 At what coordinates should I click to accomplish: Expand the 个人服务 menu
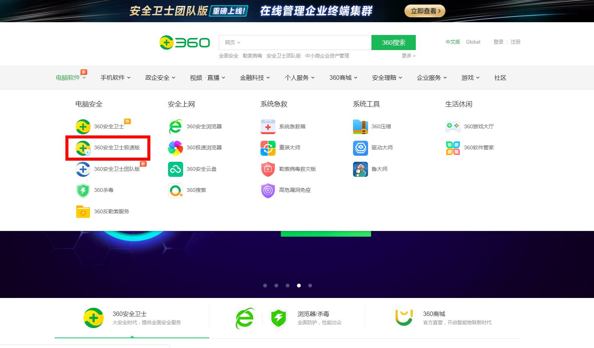300,78
